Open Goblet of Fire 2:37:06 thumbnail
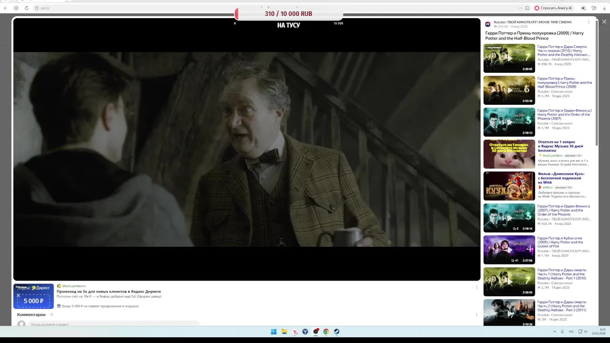This screenshot has height=343, width=610. (x=509, y=250)
